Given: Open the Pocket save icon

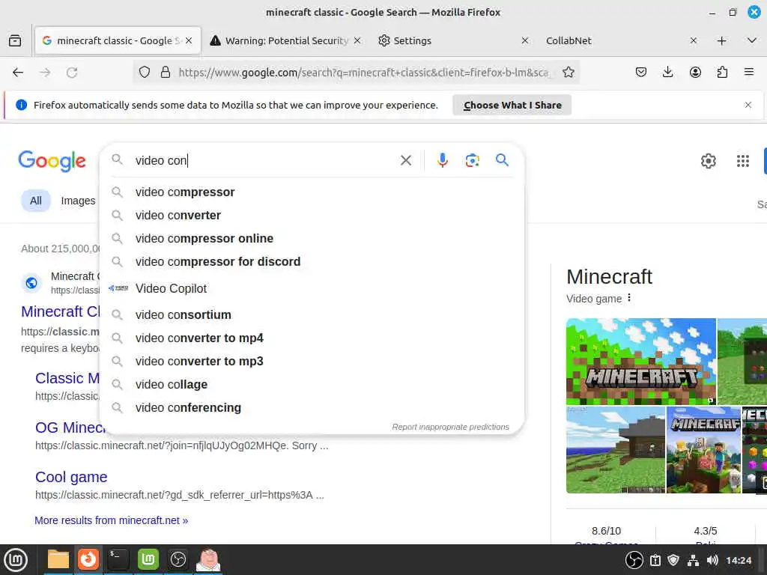Looking at the screenshot, I should click(641, 73).
